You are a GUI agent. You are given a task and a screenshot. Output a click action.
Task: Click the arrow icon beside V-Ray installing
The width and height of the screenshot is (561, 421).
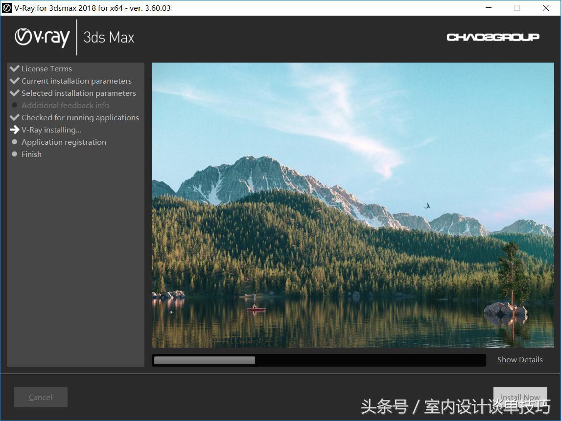pyautogui.click(x=14, y=130)
